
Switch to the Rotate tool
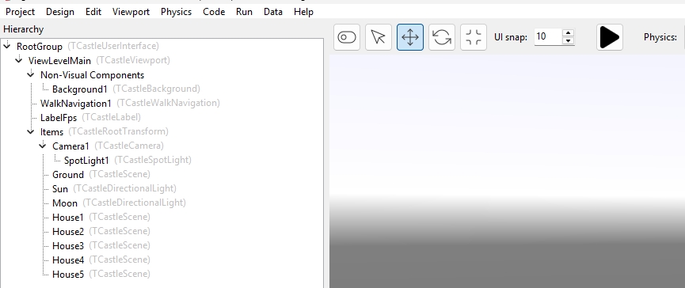[x=442, y=37]
